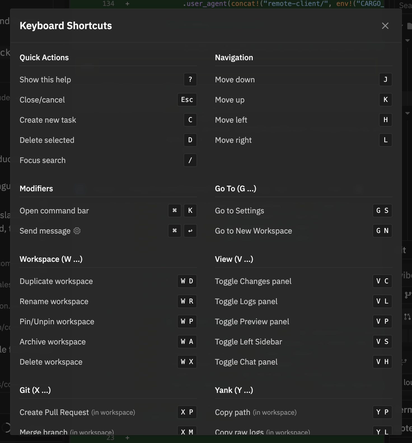Click the command symbol key beside Send message

[175, 231]
